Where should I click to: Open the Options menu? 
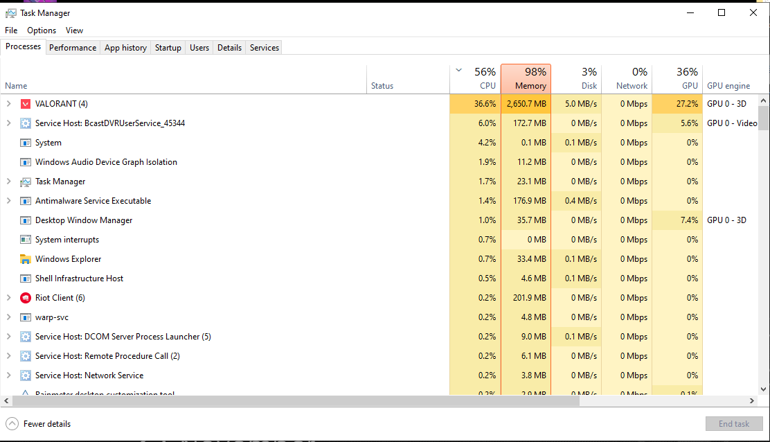42,30
